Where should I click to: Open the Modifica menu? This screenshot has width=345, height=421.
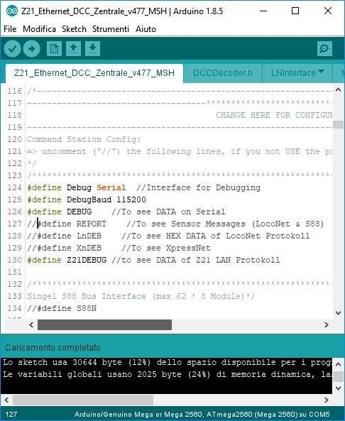[39, 28]
